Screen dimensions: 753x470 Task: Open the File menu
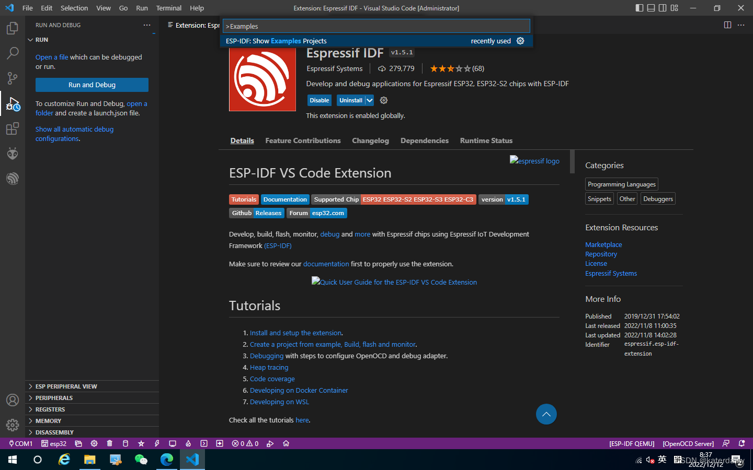28,8
